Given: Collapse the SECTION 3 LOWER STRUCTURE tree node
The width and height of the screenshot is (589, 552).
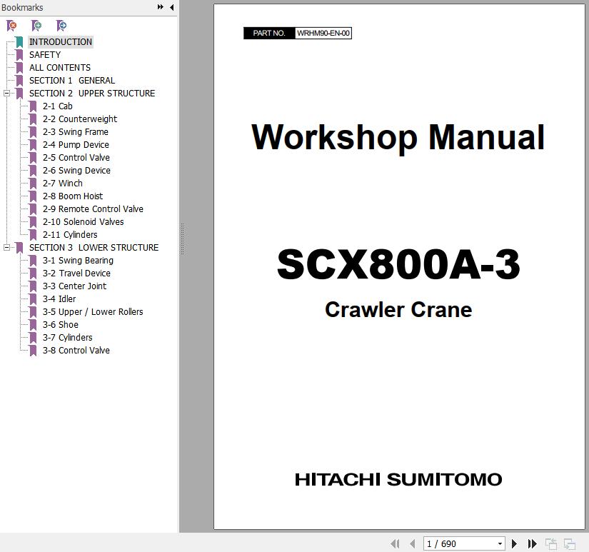Looking at the screenshot, I should pyautogui.click(x=6, y=247).
